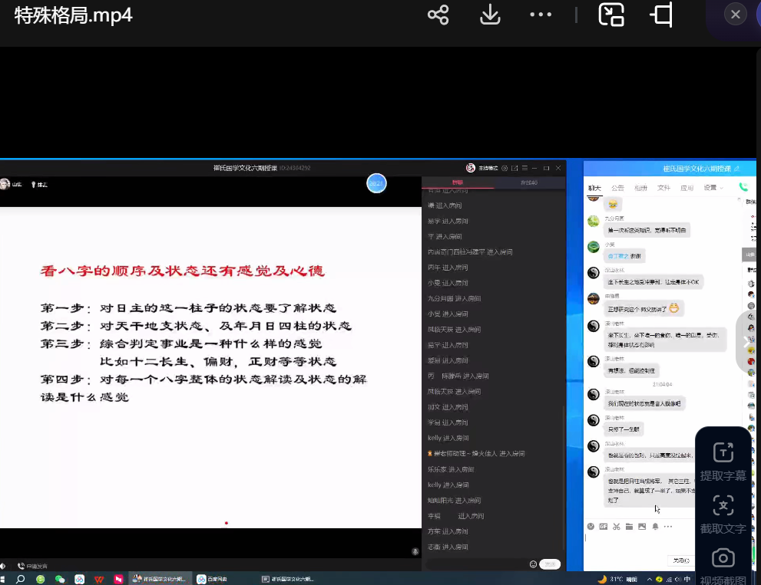The image size is (761, 585).
Task: Click the green phone call icon
Action: (743, 187)
